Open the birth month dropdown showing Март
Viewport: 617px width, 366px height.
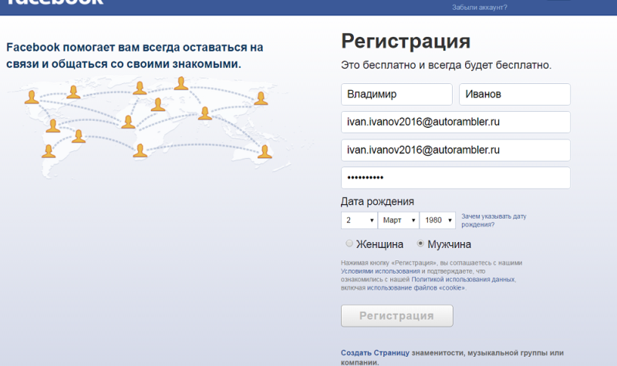coord(399,220)
